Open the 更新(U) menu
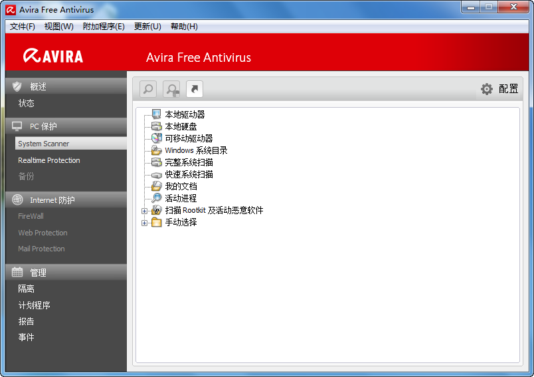 click(x=147, y=27)
